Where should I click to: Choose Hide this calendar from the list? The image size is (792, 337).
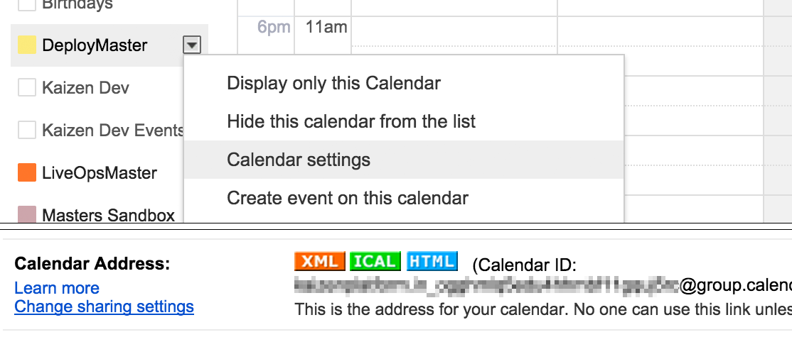click(351, 121)
